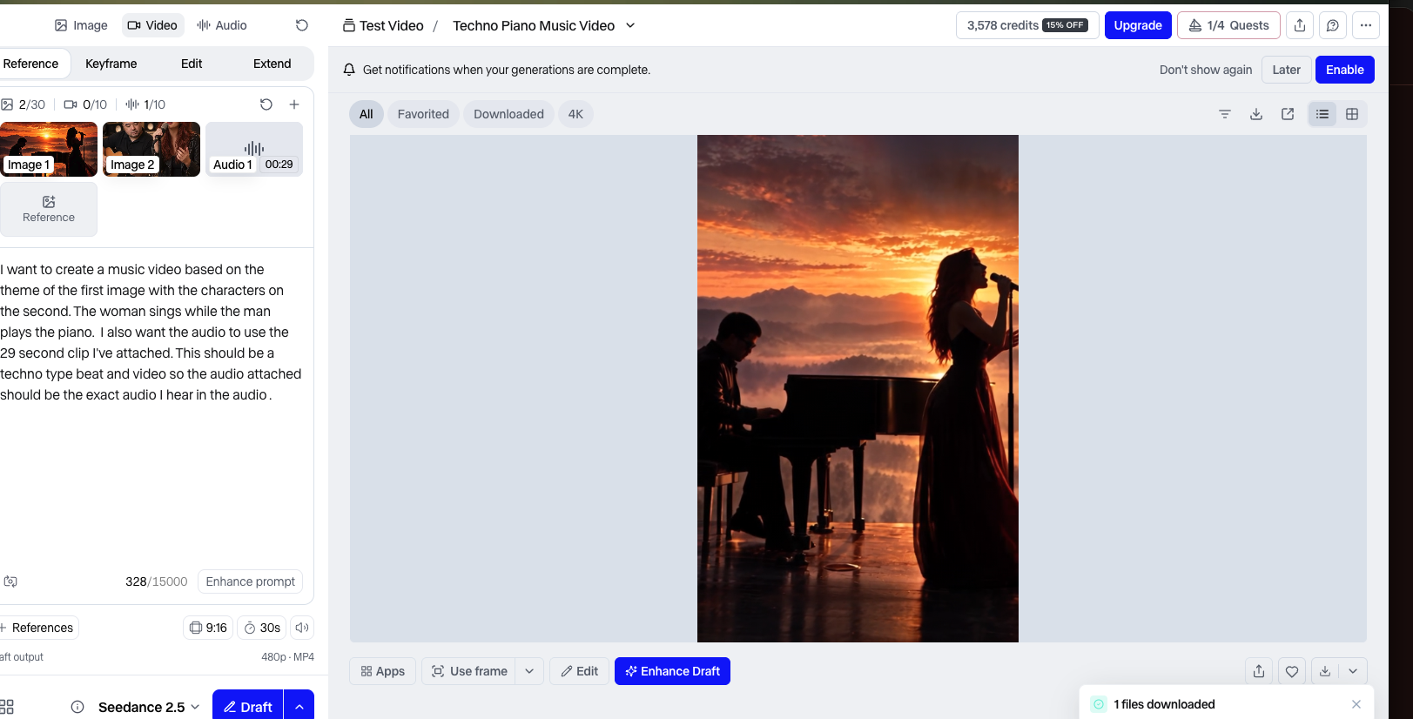Click the download all icon above gallery
The height and width of the screenshot is (719, 1413).
(1256, 114)
